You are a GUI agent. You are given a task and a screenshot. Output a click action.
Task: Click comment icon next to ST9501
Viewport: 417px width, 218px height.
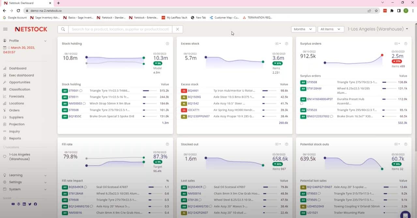(x=81, y=91)
